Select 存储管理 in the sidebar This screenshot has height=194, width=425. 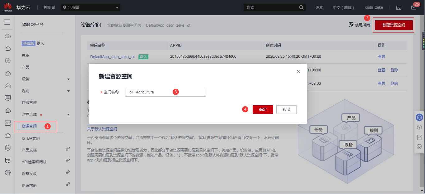point(29,103)
